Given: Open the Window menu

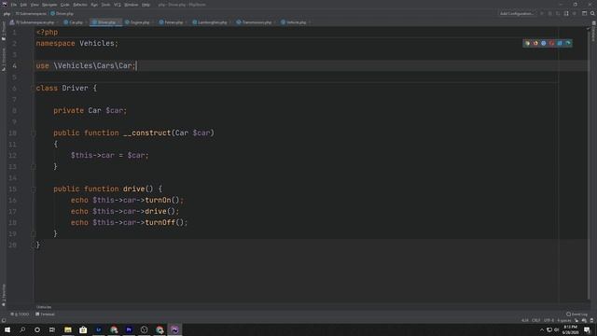Looking at the screenshot, I should click(x=131, y=5).
